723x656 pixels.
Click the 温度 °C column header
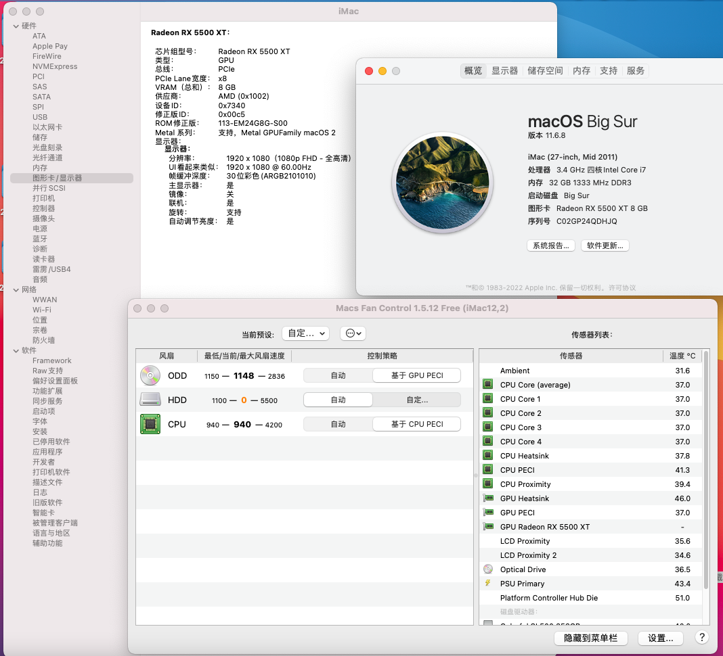tap(682, 356)
